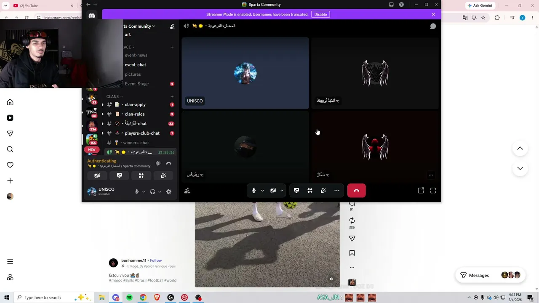Enter full screen for the voice call

click(433, 191)
